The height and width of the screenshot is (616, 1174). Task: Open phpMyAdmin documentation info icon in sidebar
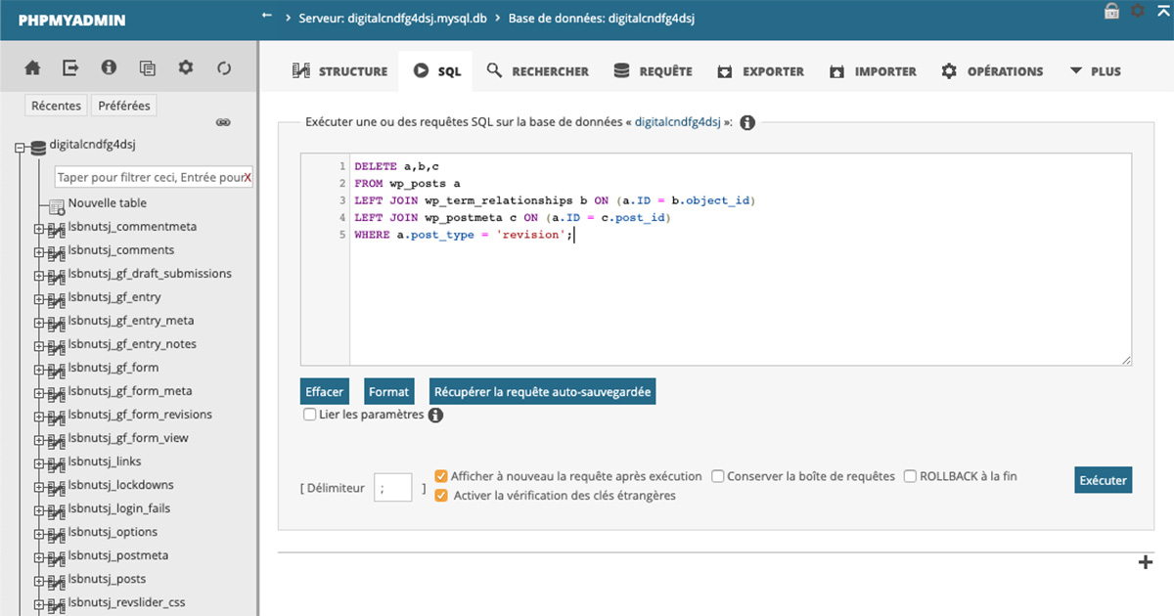coord(109,68)
